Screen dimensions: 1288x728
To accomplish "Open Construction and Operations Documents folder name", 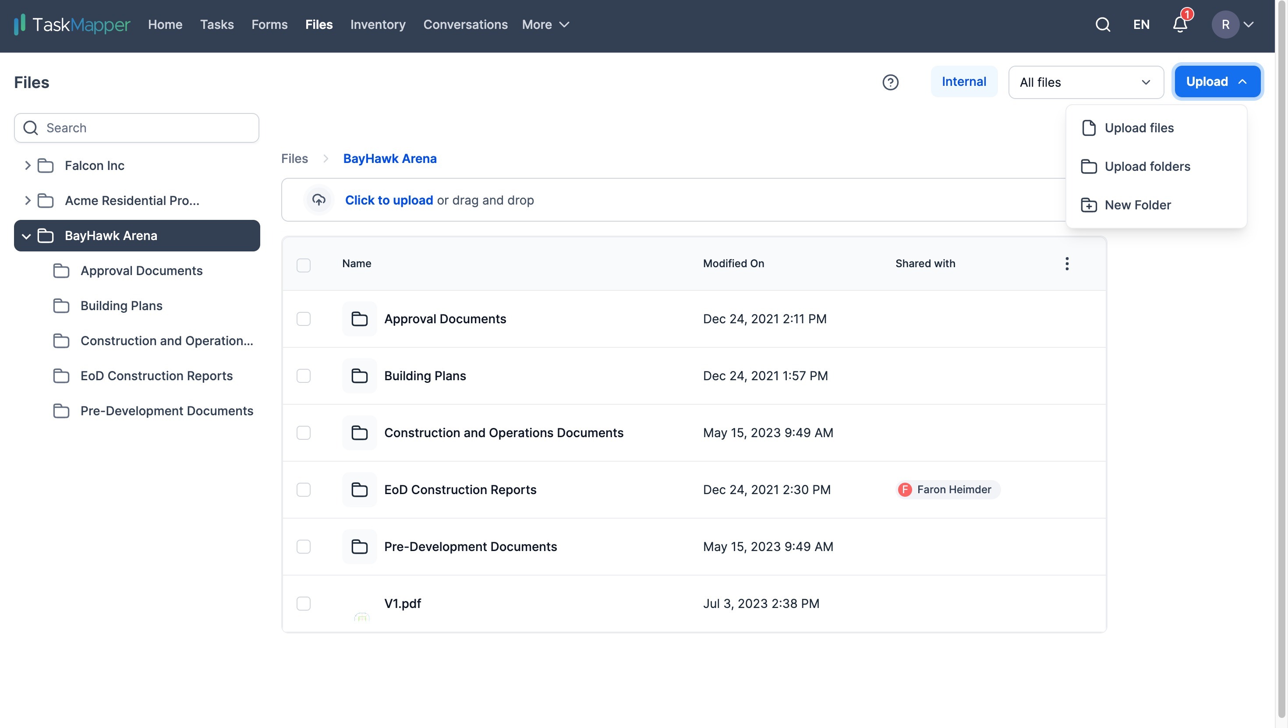I will pyautogui.click(x=503, y=432).
